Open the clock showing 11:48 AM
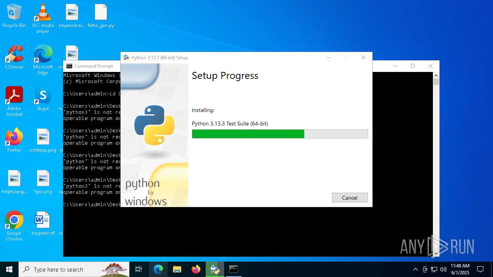Screen dimensions: 493x277 pos(460,269)
